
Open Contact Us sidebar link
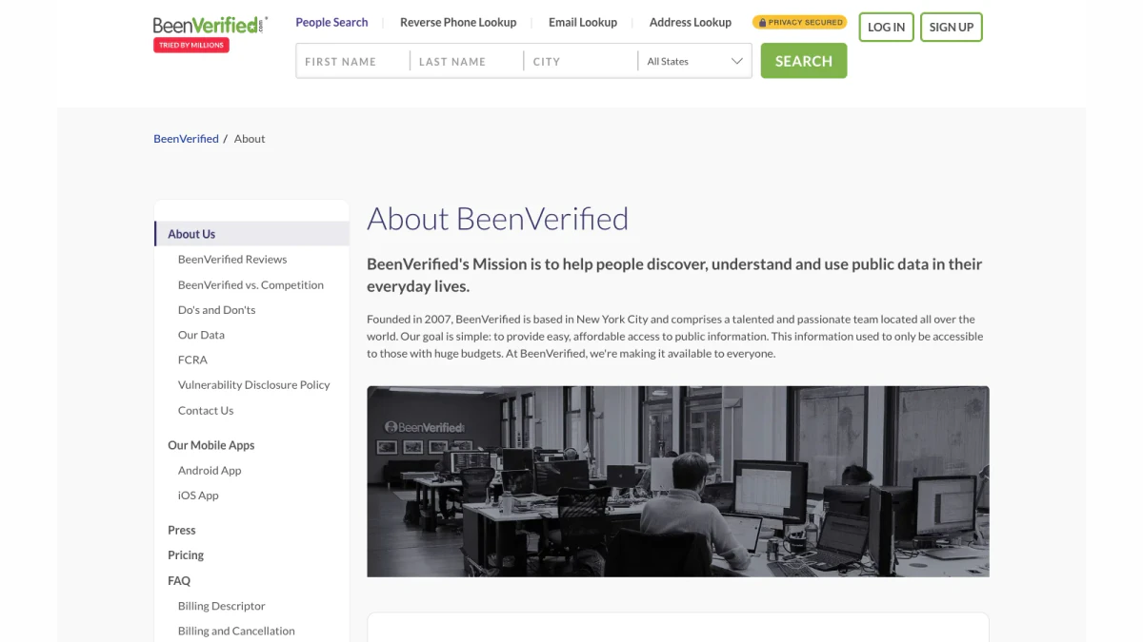tap(206, 411)
